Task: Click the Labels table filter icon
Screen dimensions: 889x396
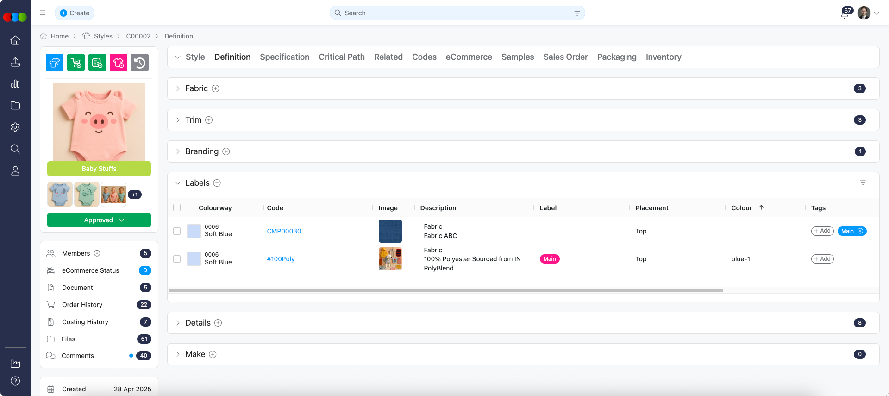Action: (x=863, y=183)
